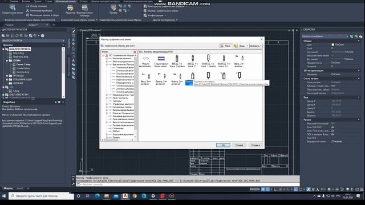Screen dimensions: 365x205
Task: Add a new drawing tab with plus
Action: 54,25
